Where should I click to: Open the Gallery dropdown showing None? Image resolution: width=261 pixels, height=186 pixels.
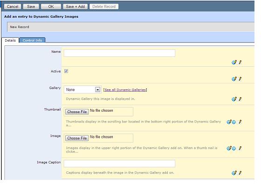(x=82, y=90)
